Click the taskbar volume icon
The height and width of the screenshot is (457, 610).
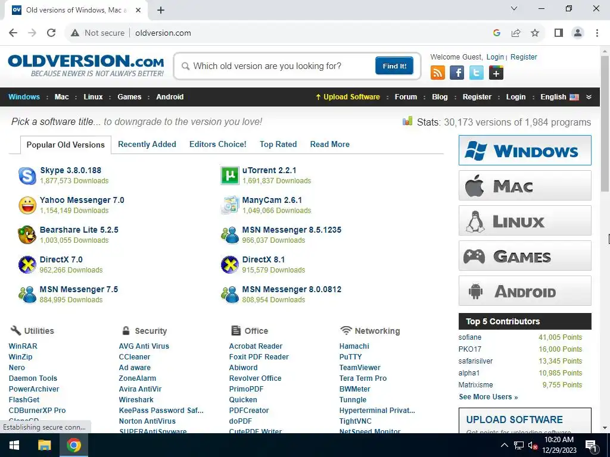pos(533,445)
